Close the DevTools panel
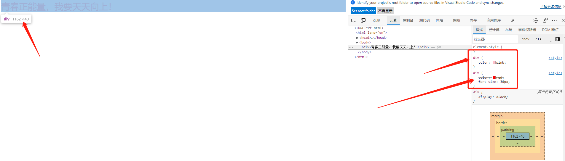Screen dimensions: 565x161 pyautogui.click(x=563, y=20)
